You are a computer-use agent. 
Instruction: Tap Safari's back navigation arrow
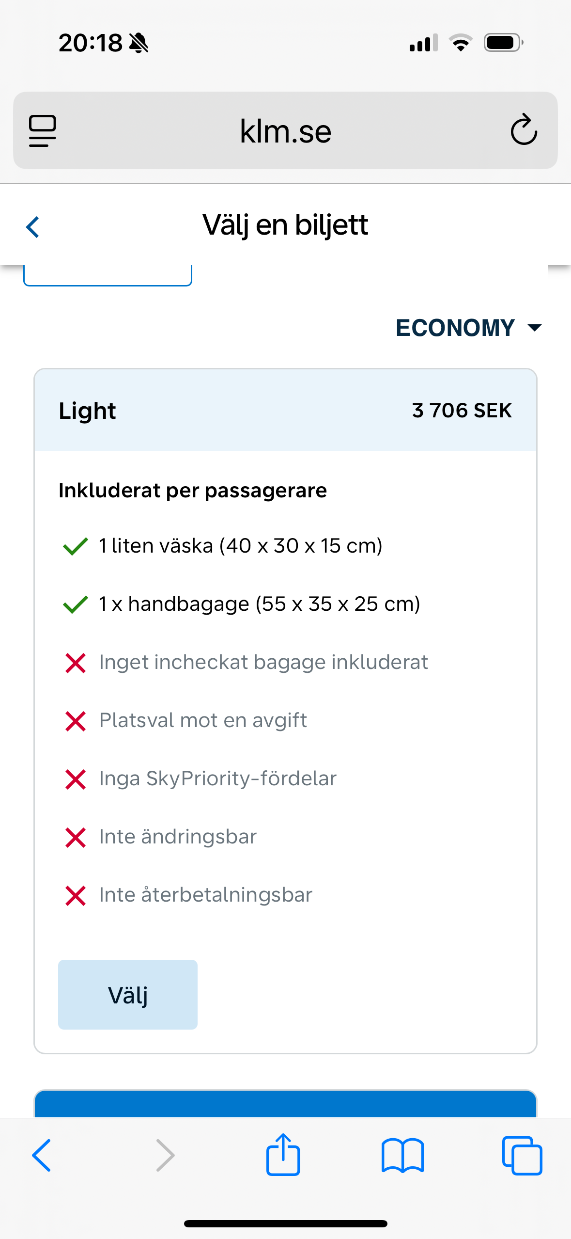click(42, 1155)
